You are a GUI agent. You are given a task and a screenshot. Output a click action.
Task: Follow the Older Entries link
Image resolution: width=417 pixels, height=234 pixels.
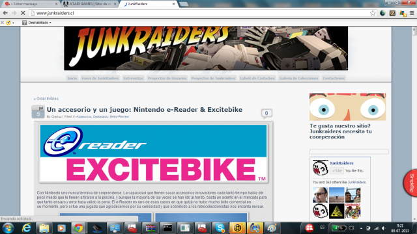tap(46, 99)
